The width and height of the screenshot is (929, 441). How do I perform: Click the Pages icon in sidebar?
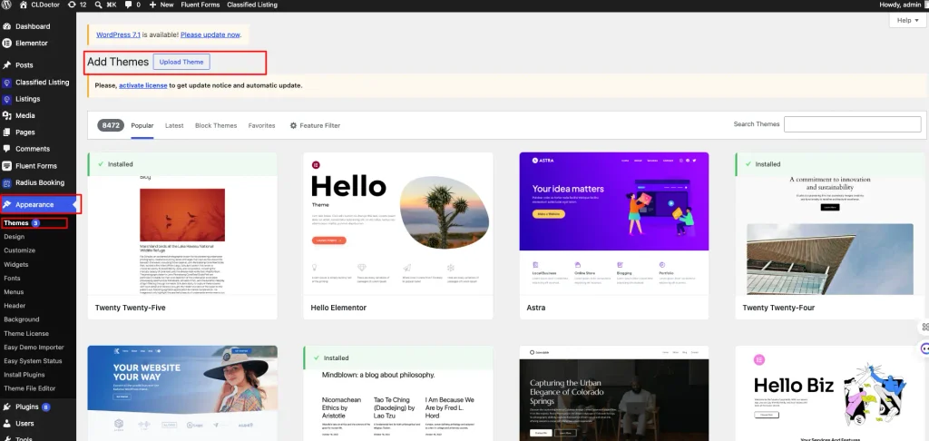(7, 132)
